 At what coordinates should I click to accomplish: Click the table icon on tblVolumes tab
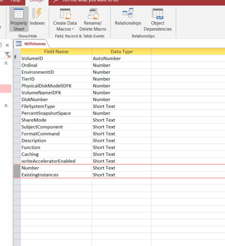point(18,44)
